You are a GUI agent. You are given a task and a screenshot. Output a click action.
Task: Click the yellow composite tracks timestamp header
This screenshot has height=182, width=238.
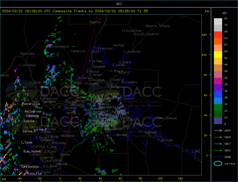(x=75, y=11)
